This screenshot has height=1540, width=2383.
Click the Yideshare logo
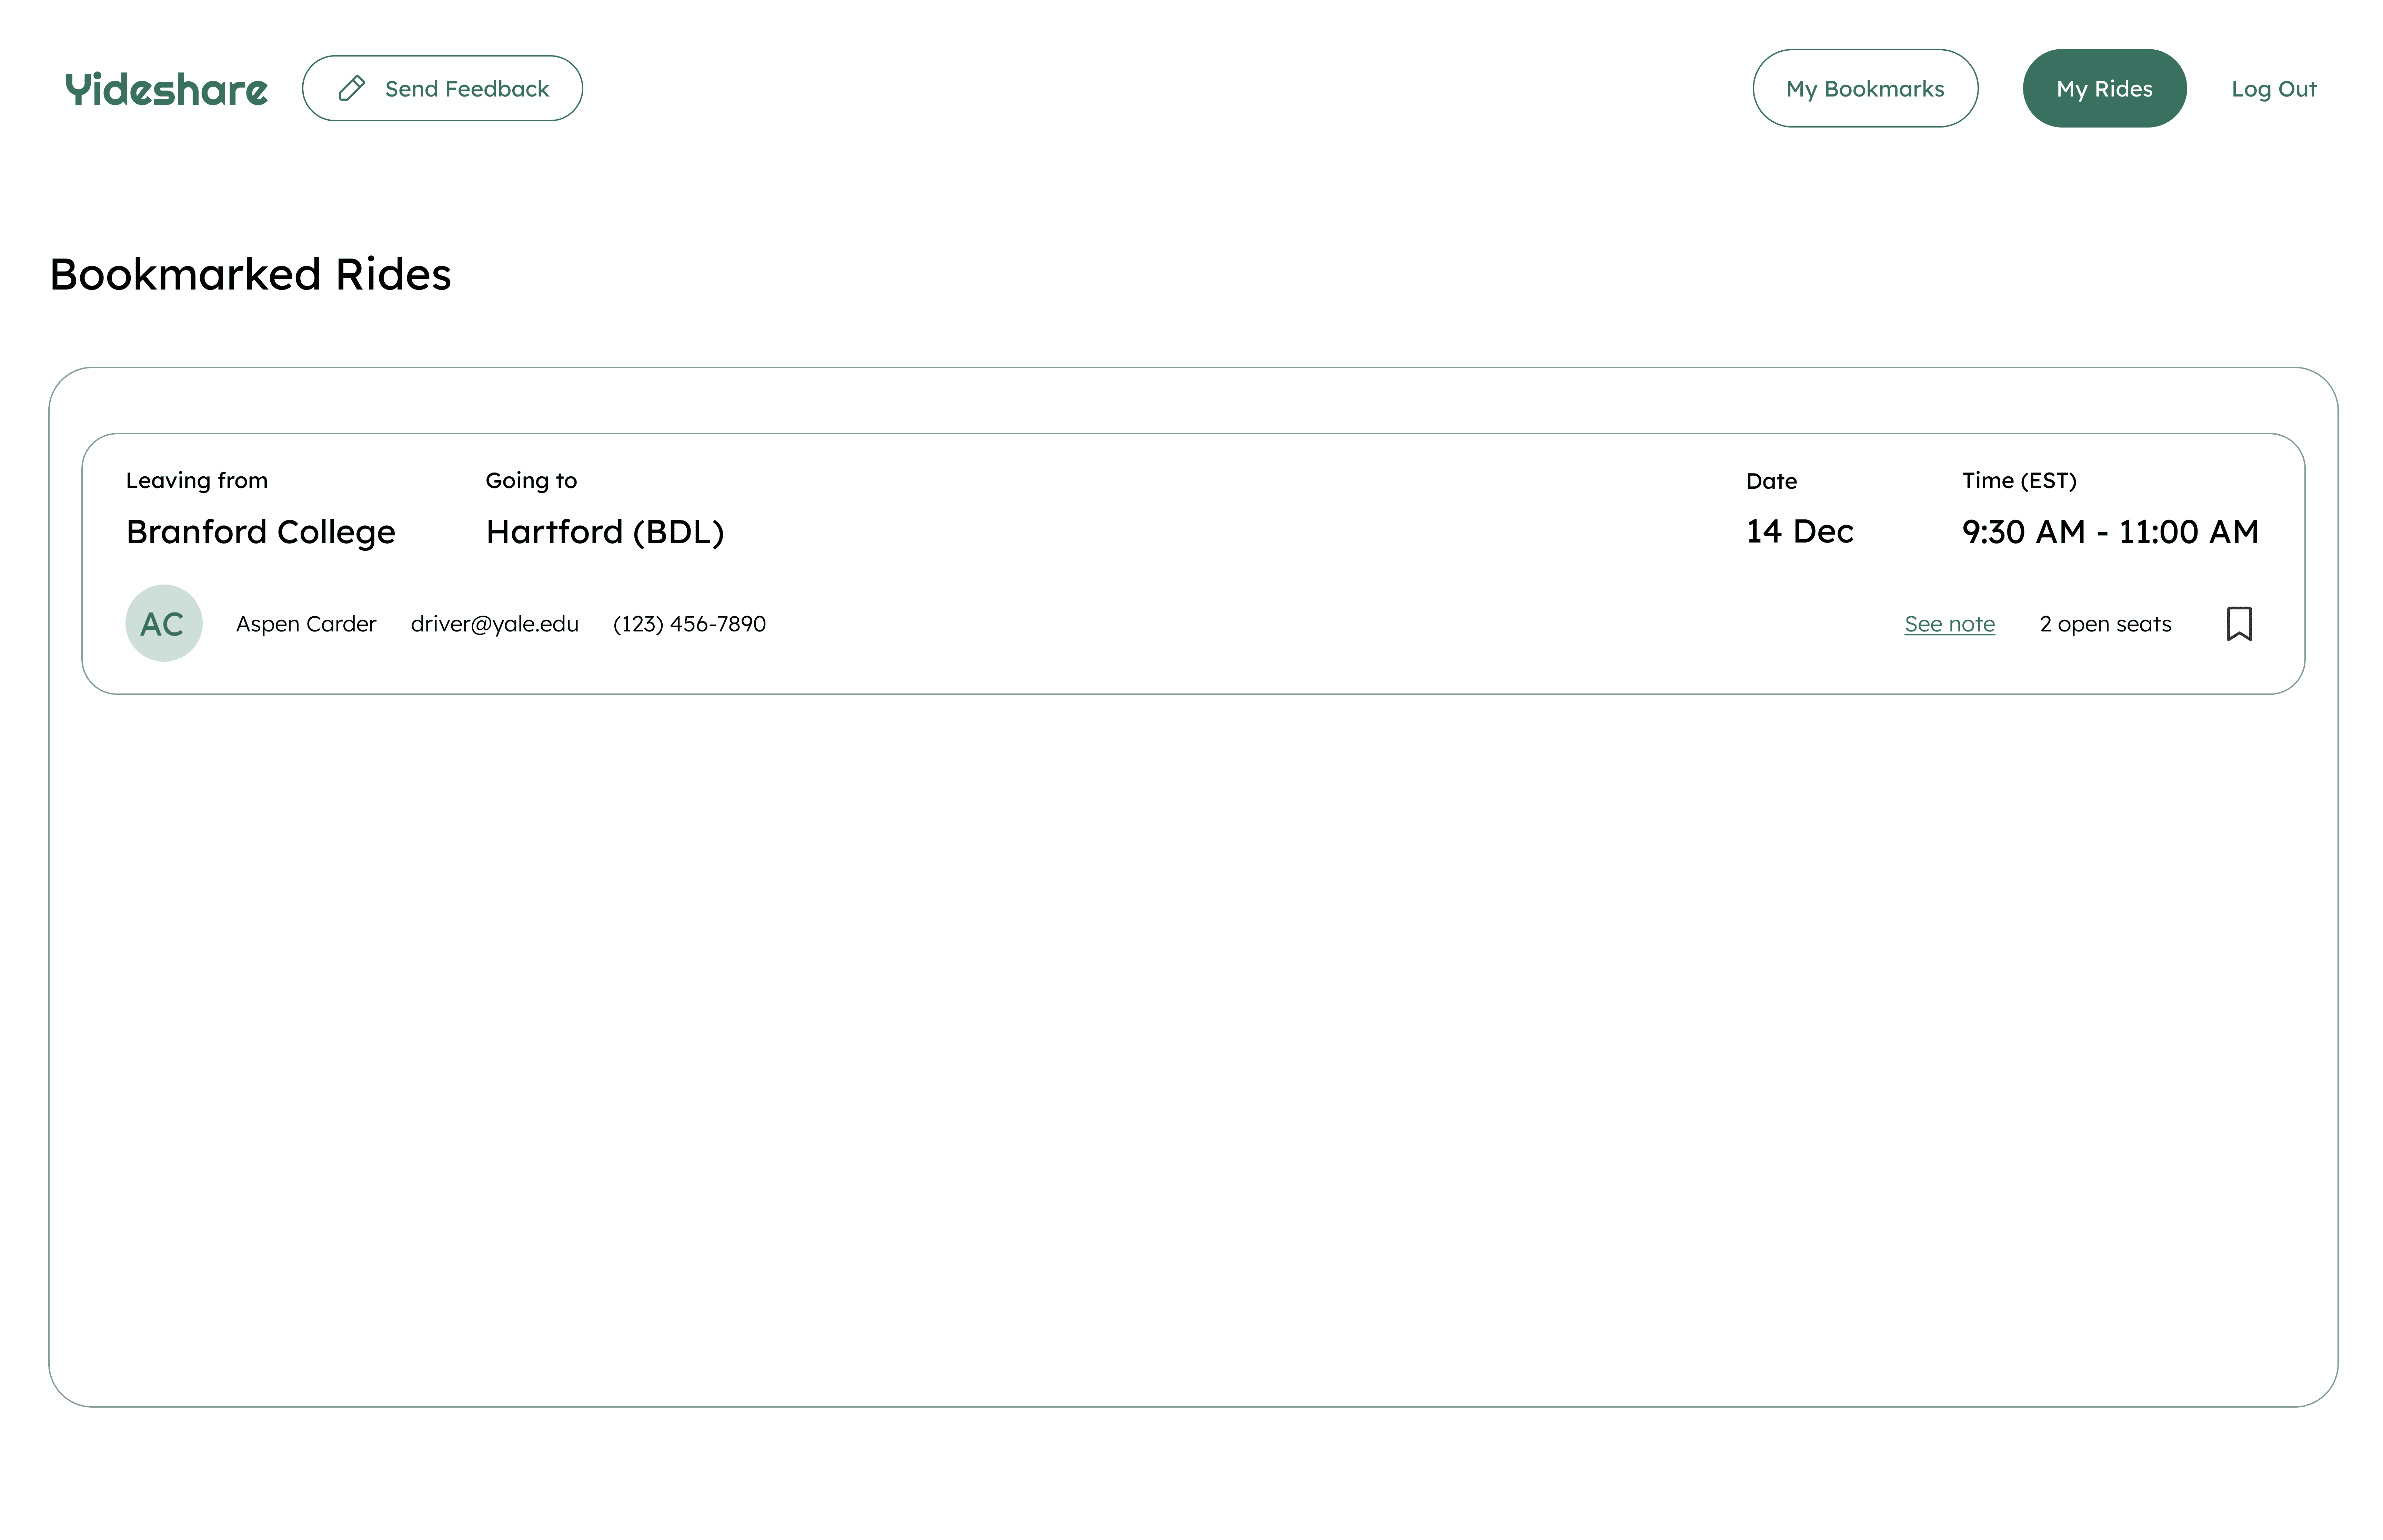click(x=166, y=89)
